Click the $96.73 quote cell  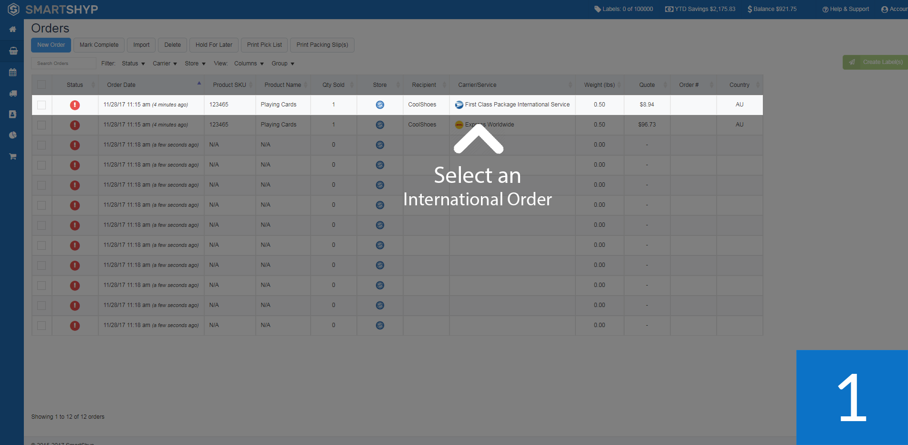tap(647, 125)
